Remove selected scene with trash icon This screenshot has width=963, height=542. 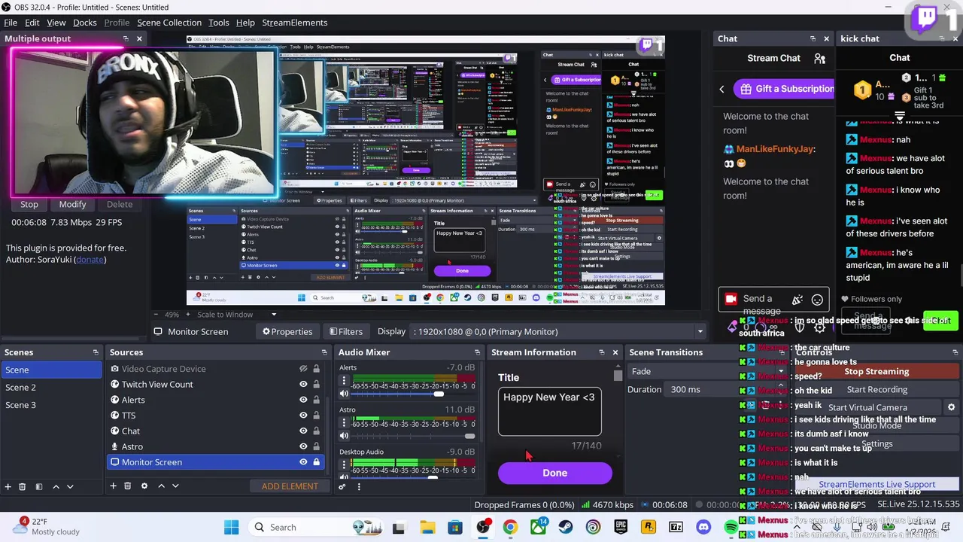click(23, 486)
